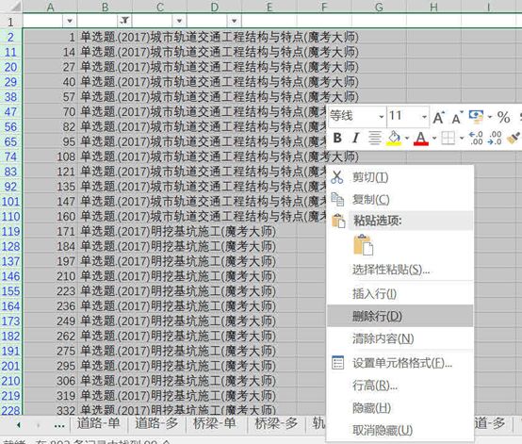Viewport: 522px width, 444px height.
Task: Select row header 228
Action: point(11,410)
